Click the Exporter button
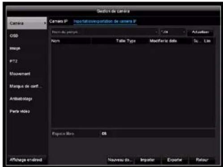The image size is (223, 167). pos(175,160)
